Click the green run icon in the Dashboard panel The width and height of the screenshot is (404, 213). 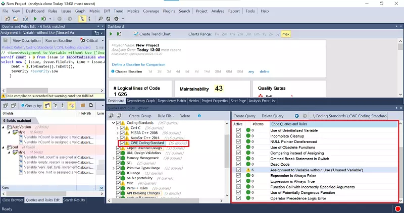[x=111, y=34]
